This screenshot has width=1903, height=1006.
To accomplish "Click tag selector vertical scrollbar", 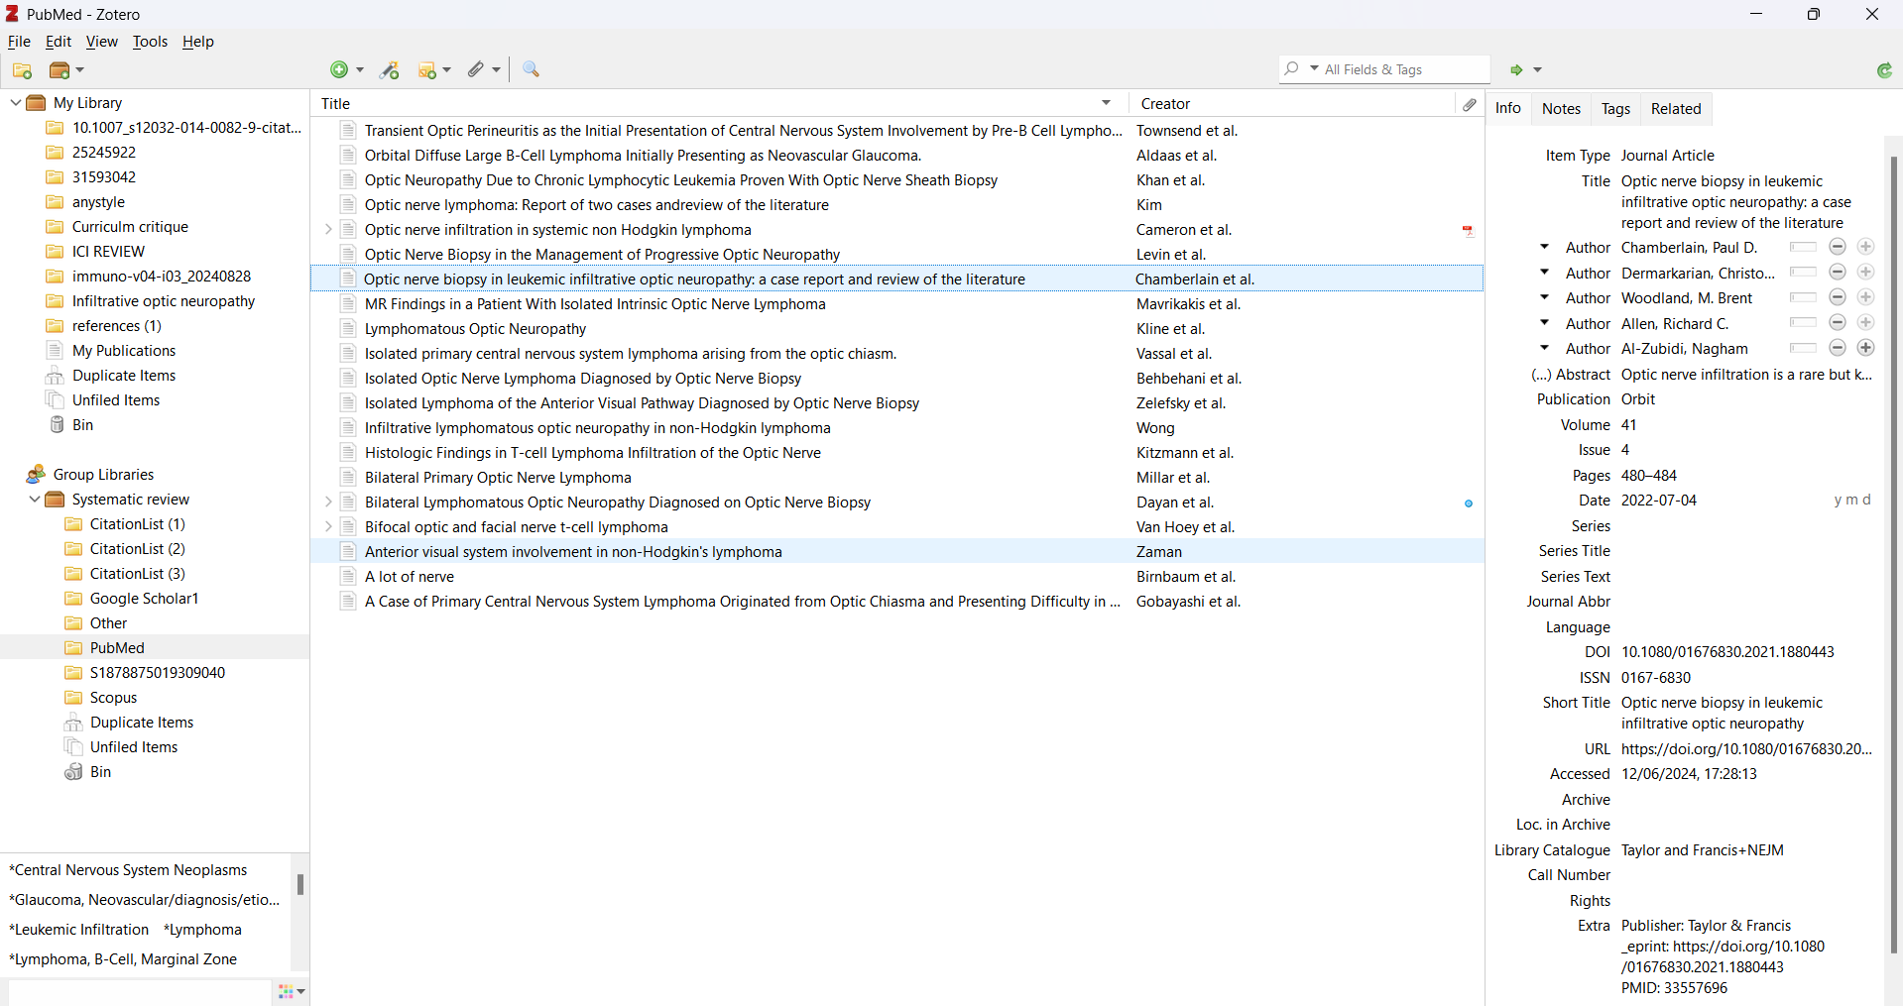I will [x=299, y=884].
